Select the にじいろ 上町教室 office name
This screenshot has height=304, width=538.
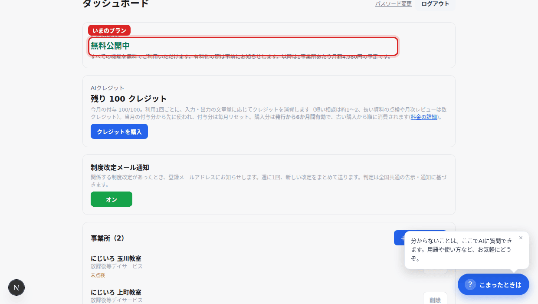(x=116, y=292)
